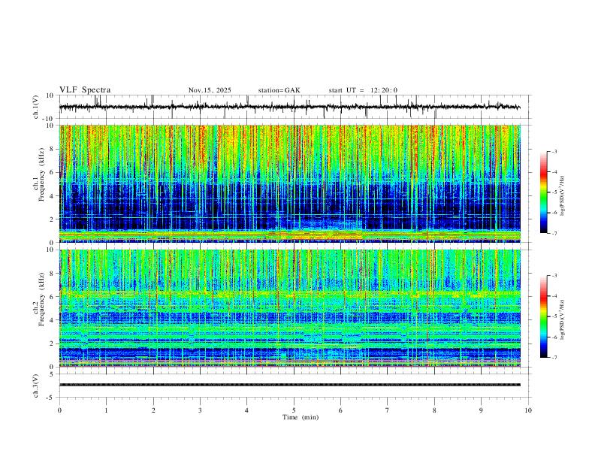Click upper colorbar tick label "-3"
The height and width of the screenshot is (460, 595).
(554, 152)
